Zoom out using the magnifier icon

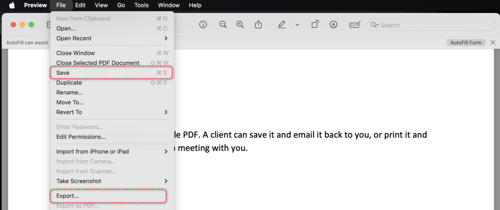point(223,24)
